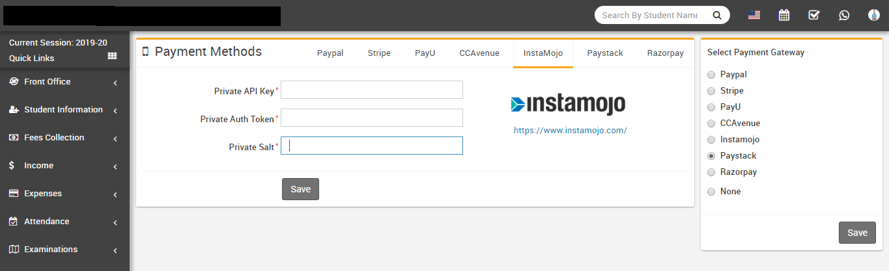The image size is (889, 271).
Task: Switch to the Stripe tab
Action: pos(379,53)
